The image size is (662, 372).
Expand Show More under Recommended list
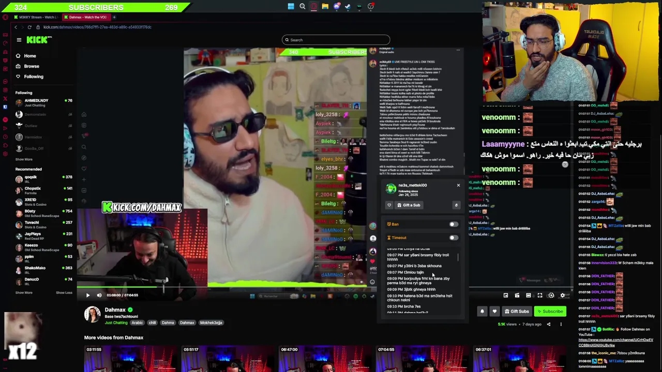[24, 292]
